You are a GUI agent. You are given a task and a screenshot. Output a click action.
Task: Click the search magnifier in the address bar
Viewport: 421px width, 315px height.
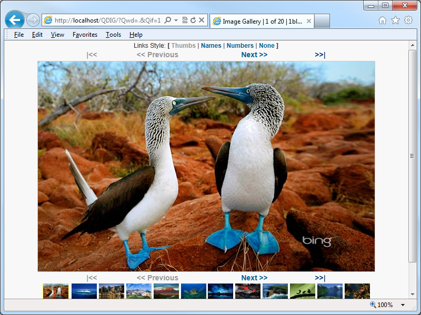[168, 20]
